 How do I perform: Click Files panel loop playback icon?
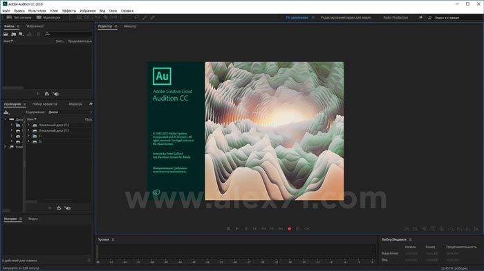coord(47,94)
